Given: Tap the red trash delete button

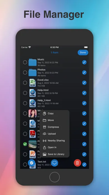Looking at the screenshot, I should point(77,163).
